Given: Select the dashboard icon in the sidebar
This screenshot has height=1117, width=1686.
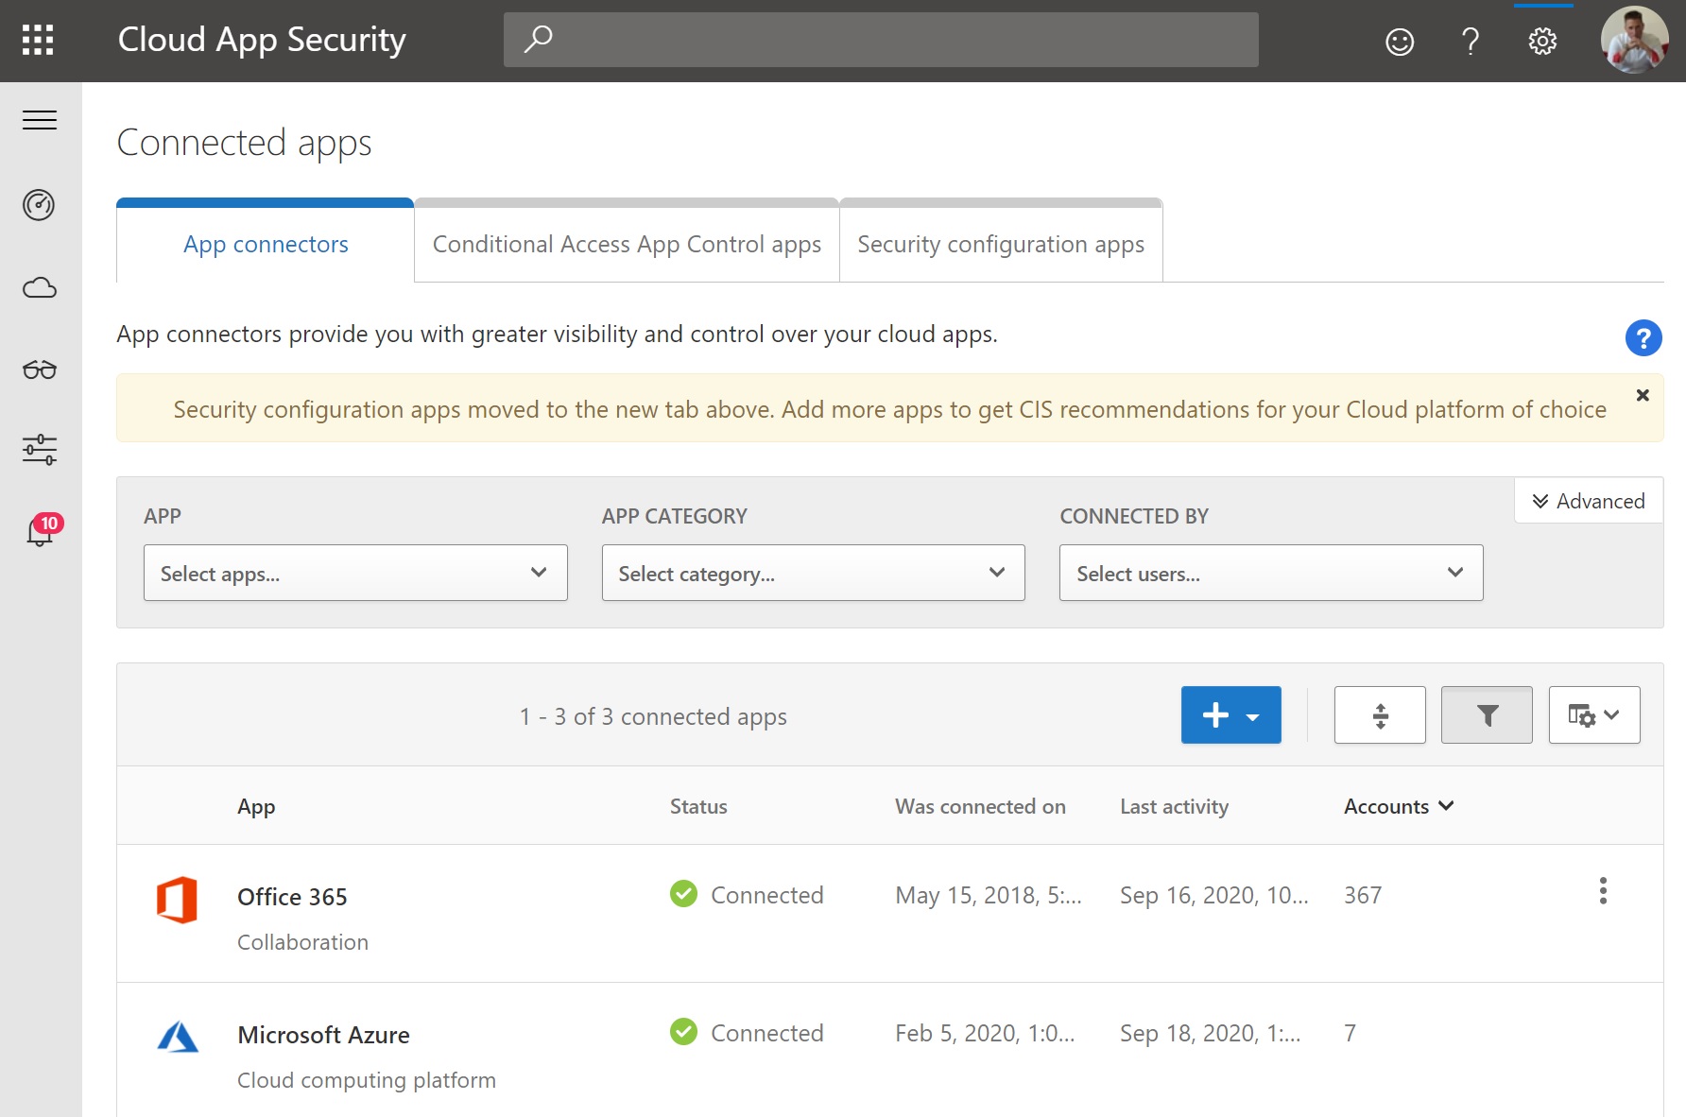Looking at the screenshot, I should pyautogui.click(x=39, y=205).
